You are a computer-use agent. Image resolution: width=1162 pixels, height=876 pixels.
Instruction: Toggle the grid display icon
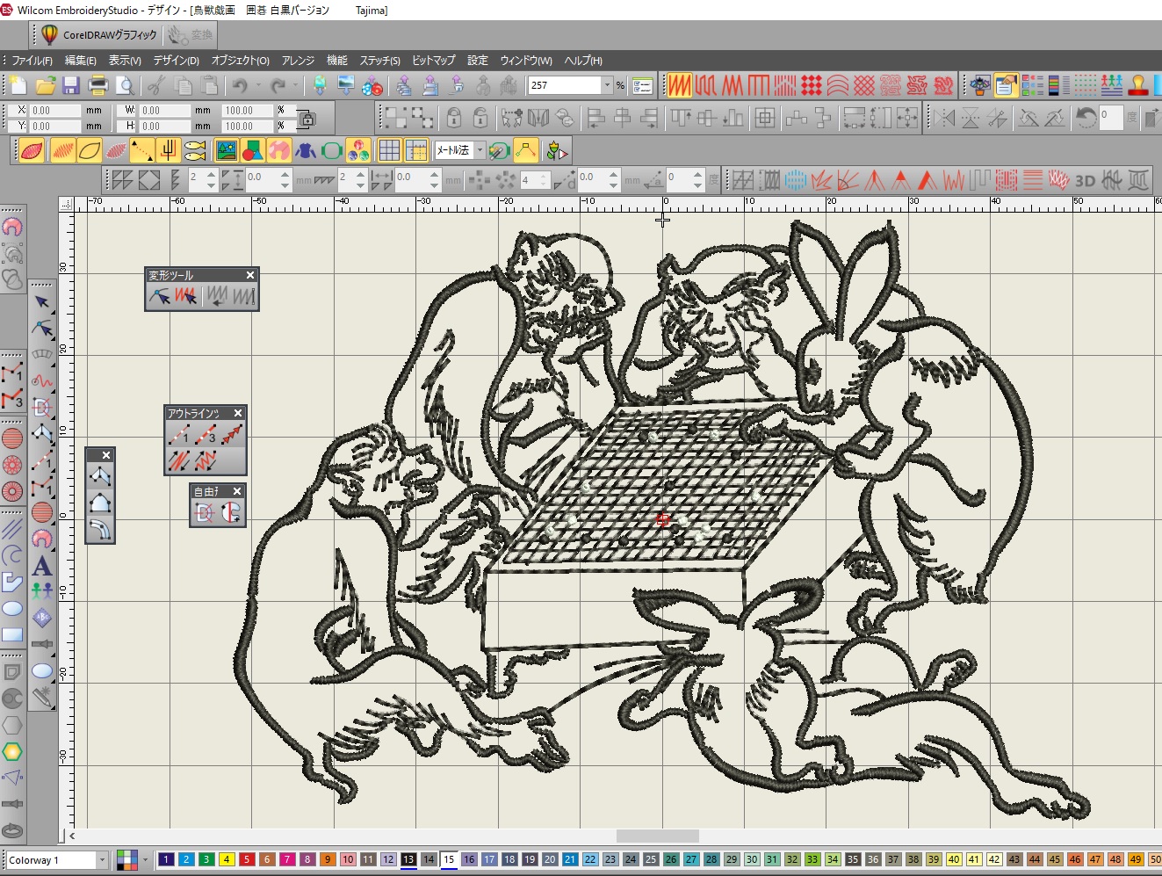[389, 150]
